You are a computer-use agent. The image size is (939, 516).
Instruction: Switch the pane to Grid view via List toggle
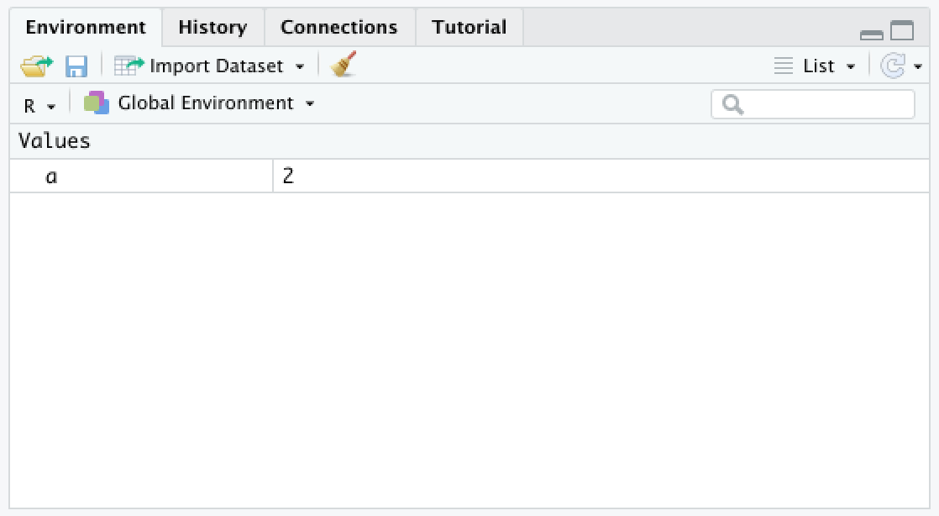coord(850,65)
